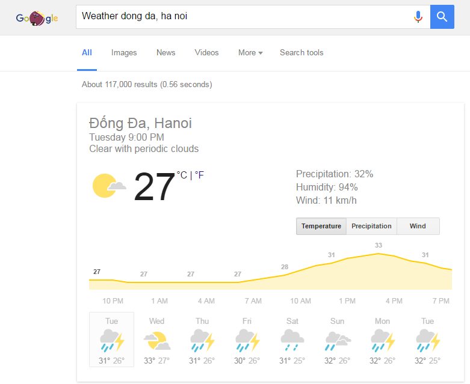Click the search query input field
The width and height of the screenshot is (470, 384).
tap(241, 17)
